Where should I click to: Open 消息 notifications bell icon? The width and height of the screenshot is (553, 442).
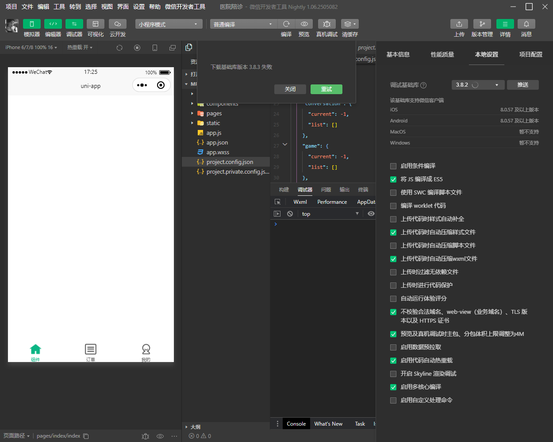[526, 24]
